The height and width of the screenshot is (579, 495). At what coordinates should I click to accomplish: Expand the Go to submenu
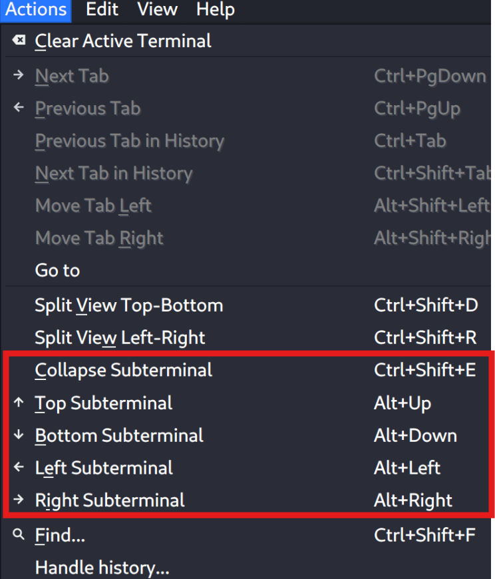57,270
